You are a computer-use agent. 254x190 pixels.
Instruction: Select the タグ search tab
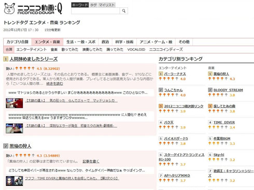[93, 5]
